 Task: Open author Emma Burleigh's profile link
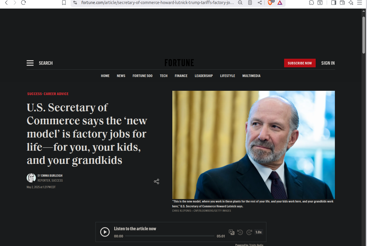(x=52, y=176)
